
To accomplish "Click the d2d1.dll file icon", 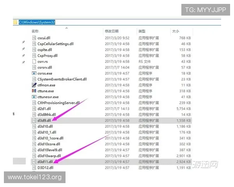I will click(x=34, y=109).
